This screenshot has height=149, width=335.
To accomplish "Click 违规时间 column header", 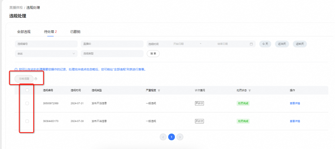I will (x=76, y=90).
